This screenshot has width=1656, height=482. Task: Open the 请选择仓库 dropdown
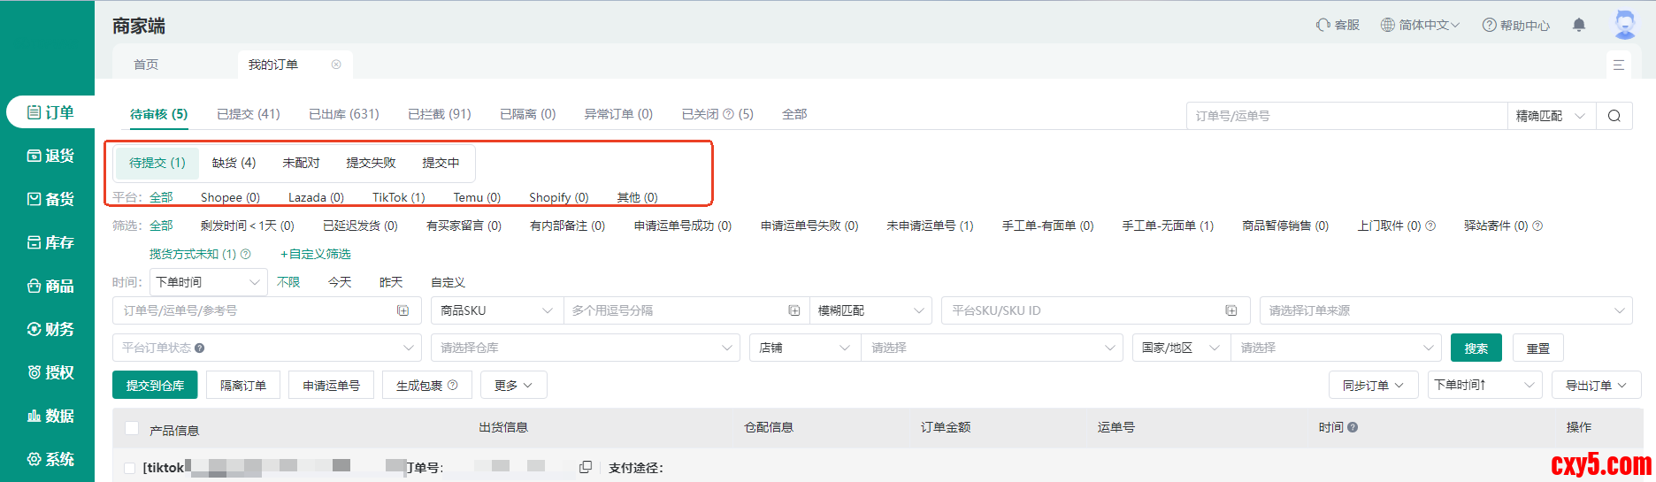click(x=586, y=348)
